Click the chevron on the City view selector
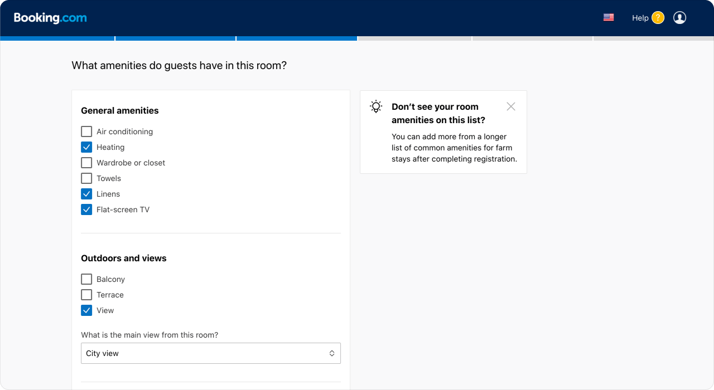The height and width of the screenshot is (390, 714). tap(332, 353)
